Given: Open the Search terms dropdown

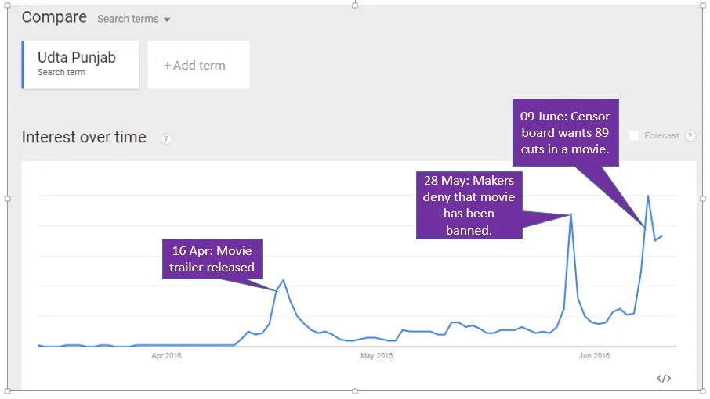Looking at the screenshot, I should click(133, 19).
